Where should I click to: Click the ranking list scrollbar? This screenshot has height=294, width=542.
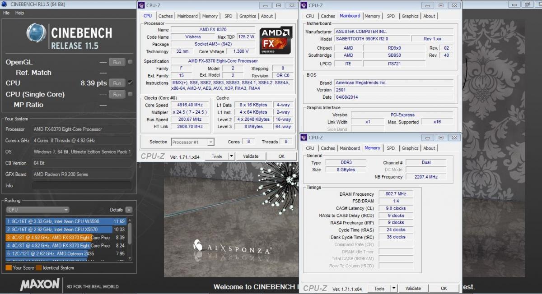130,239
